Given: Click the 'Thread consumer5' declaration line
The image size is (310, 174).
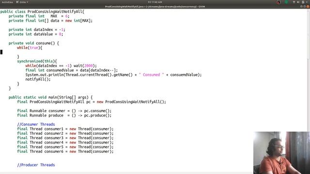Looking at the screenshot, I should pyautogui.click(x=65, y=147).
